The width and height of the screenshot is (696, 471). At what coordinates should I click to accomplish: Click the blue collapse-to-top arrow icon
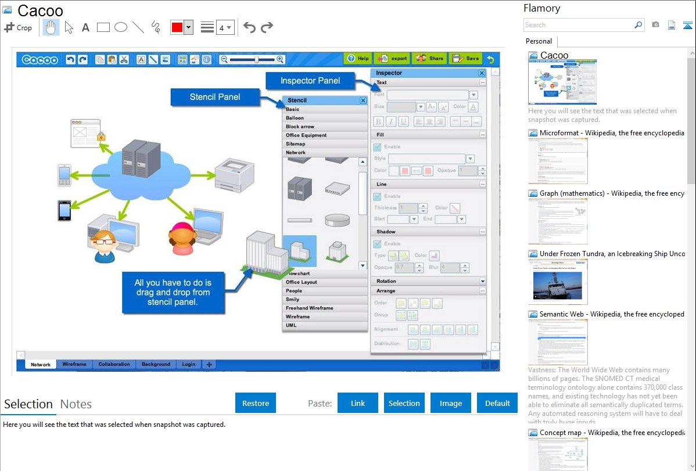[x=687, y=25]
